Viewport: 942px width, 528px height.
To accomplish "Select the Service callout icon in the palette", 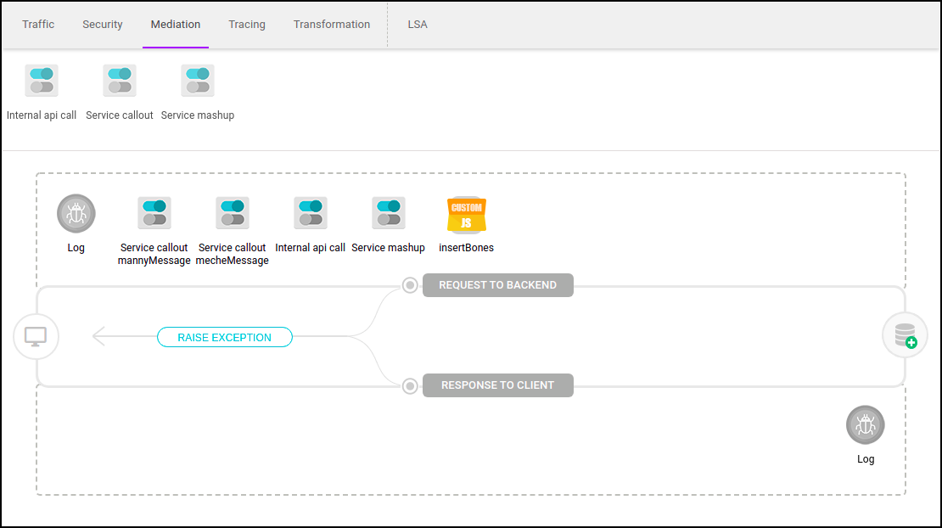I will coord(119,80).
